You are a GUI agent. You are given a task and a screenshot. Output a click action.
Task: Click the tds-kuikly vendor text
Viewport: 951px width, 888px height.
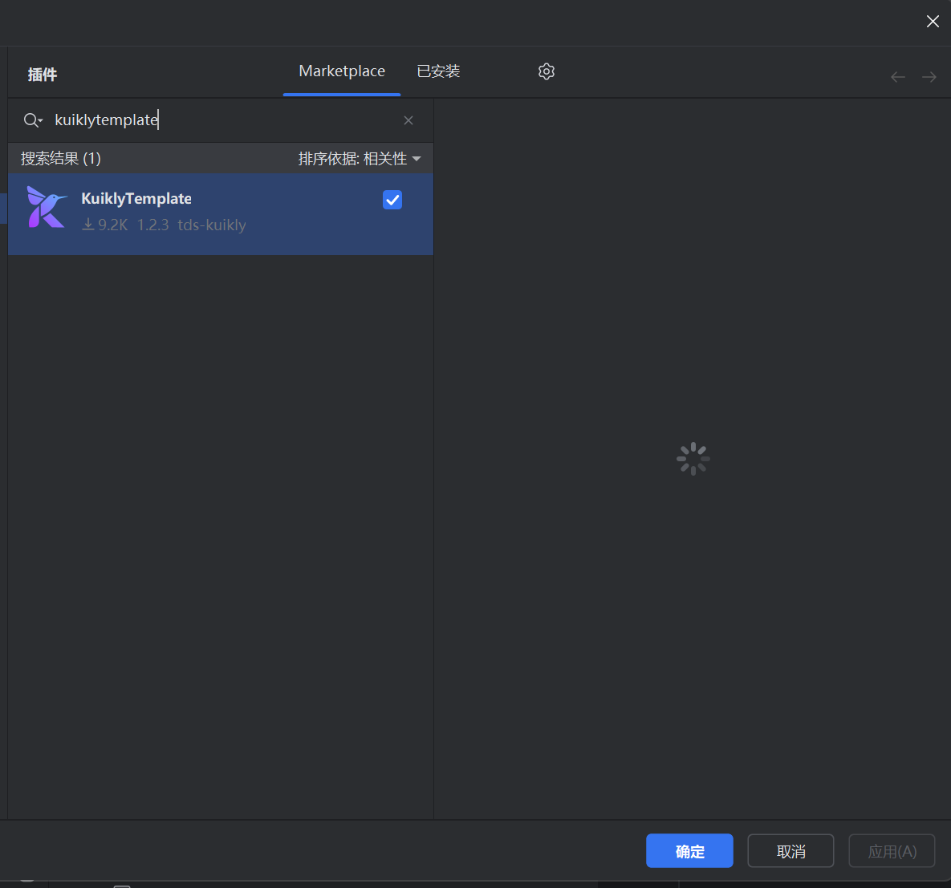pyautogui.click(x=212, y=225)
